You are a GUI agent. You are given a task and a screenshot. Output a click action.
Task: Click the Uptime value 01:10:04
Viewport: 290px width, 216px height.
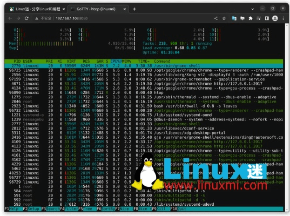[x=170, y=52]
